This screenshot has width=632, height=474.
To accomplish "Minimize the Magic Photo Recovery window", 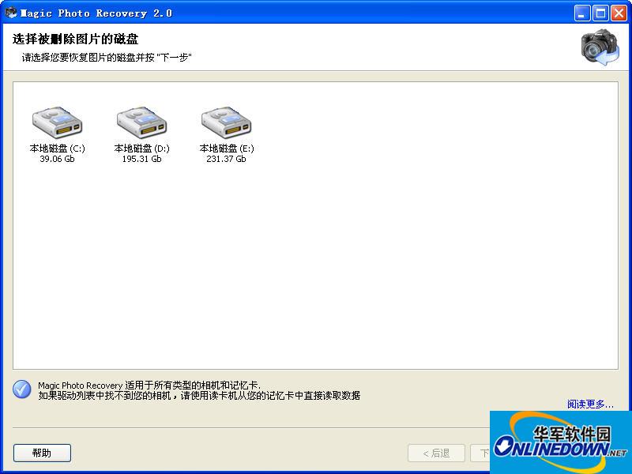I will pyautogui.click(x=581, y=13).
